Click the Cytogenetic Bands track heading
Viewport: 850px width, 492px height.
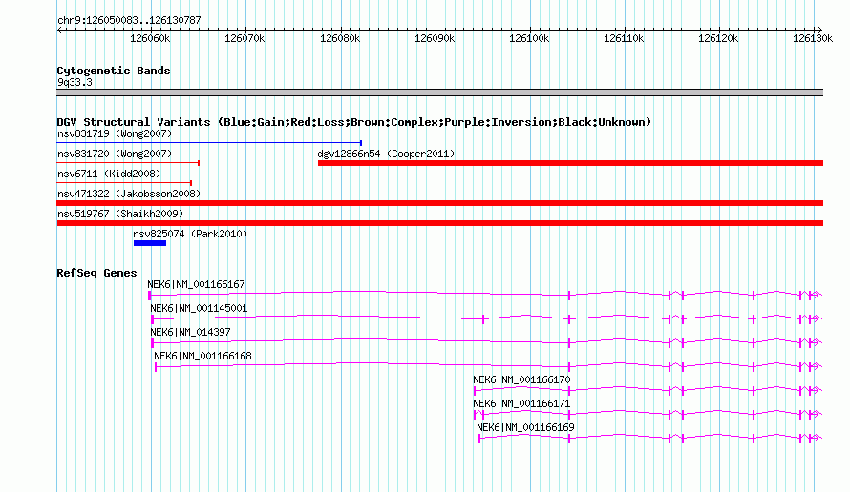[114, 71]
